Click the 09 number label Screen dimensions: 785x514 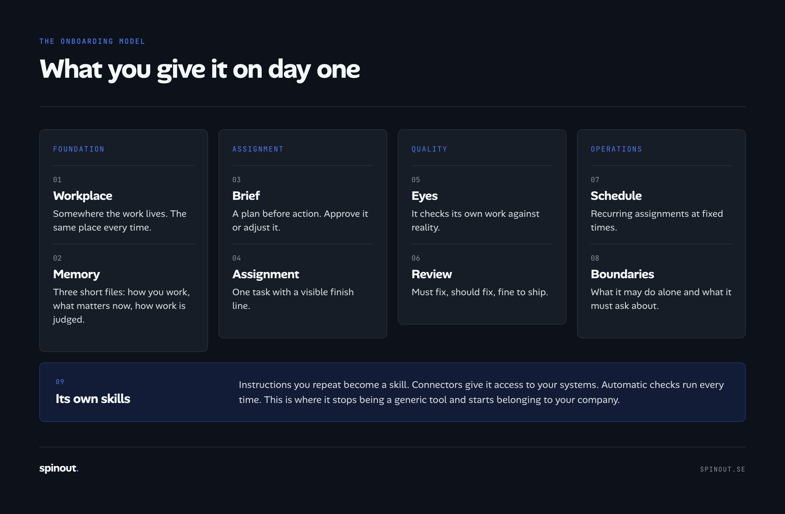(x=60, y=382)
